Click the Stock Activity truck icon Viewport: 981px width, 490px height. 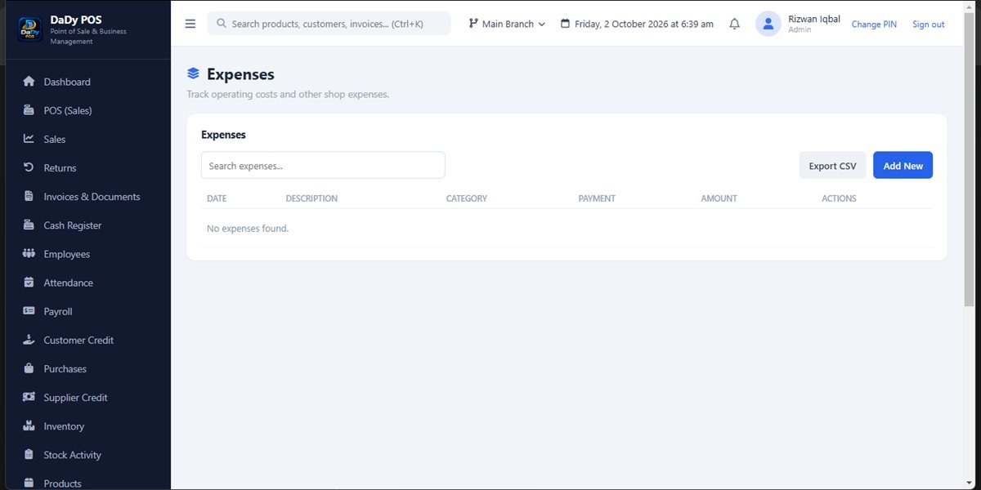coord(29,455)
